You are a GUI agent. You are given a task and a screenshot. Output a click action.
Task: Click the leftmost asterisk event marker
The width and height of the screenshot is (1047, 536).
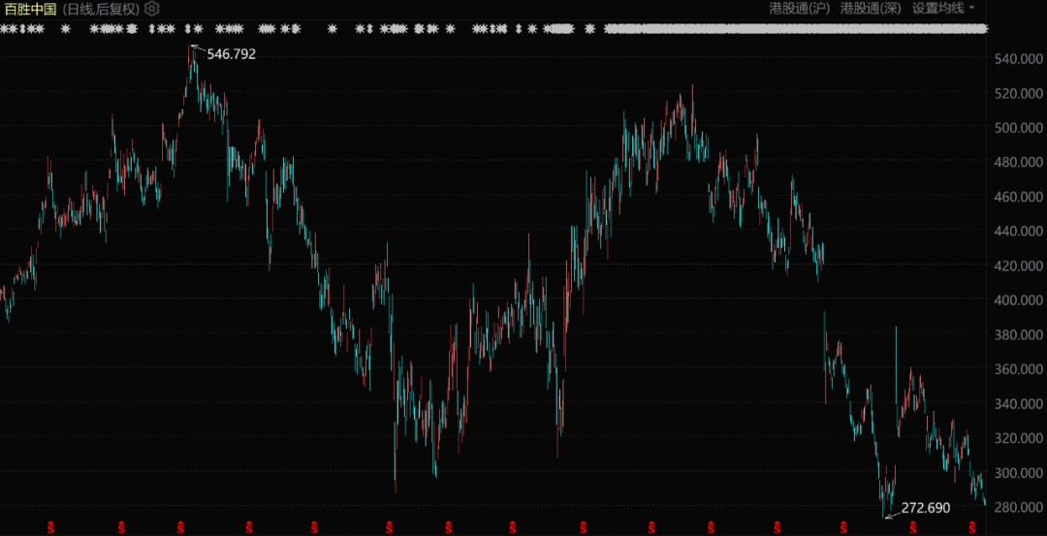pyautogui.click(x=4, y=30)
